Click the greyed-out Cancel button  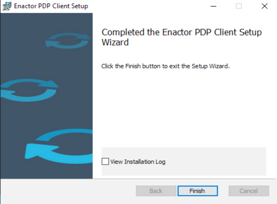click(x=248, y=191)
